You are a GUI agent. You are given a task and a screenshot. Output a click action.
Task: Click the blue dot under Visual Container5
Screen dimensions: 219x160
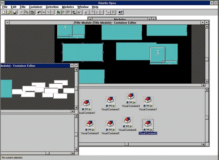[x=107, y=130]
